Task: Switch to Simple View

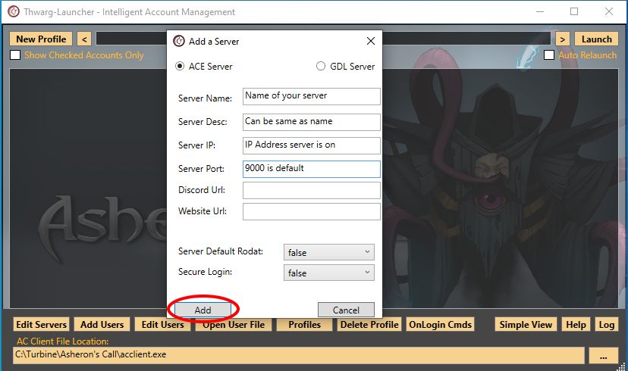Action: [x=526, y=324]
